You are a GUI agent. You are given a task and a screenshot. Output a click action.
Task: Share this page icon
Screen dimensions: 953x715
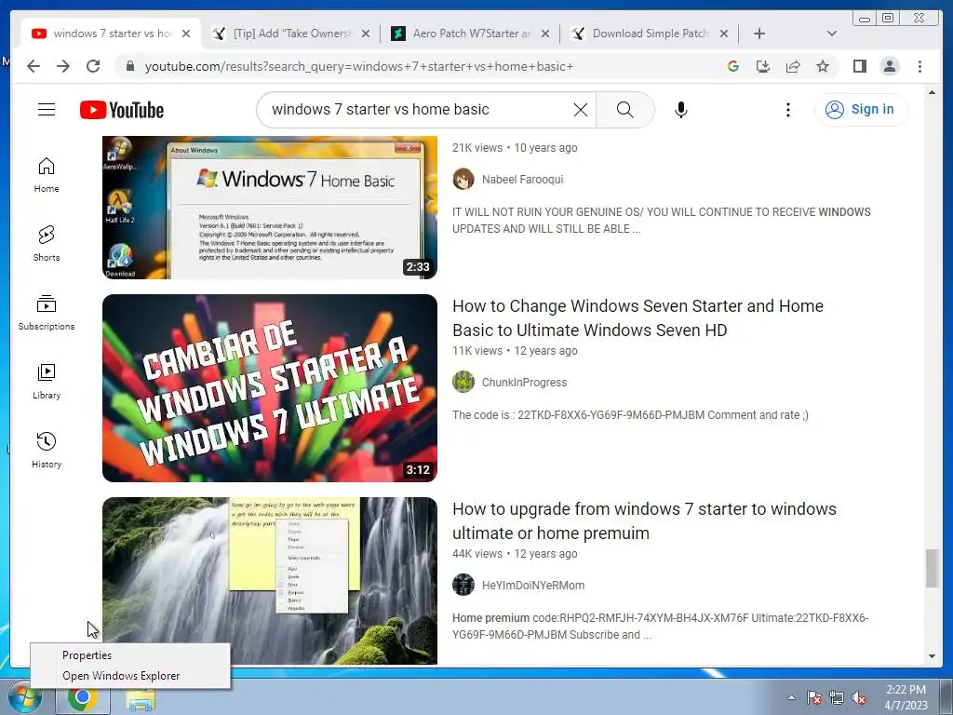[793, 66]
